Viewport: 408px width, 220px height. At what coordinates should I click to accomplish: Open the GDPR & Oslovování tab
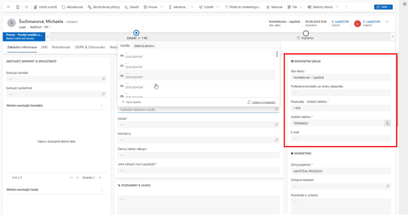point(90,47)
